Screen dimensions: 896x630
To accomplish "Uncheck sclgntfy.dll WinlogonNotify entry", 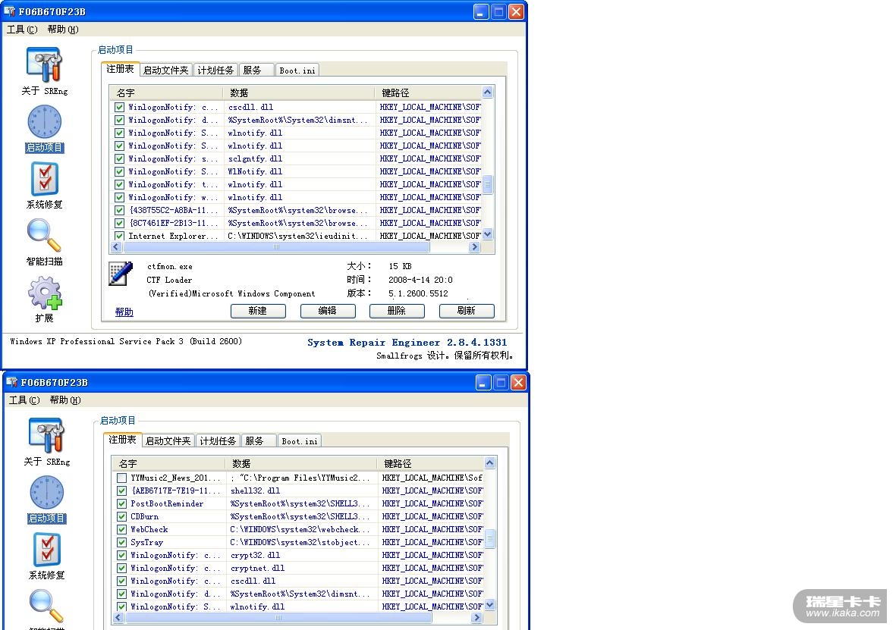I will tap(119, 158).
